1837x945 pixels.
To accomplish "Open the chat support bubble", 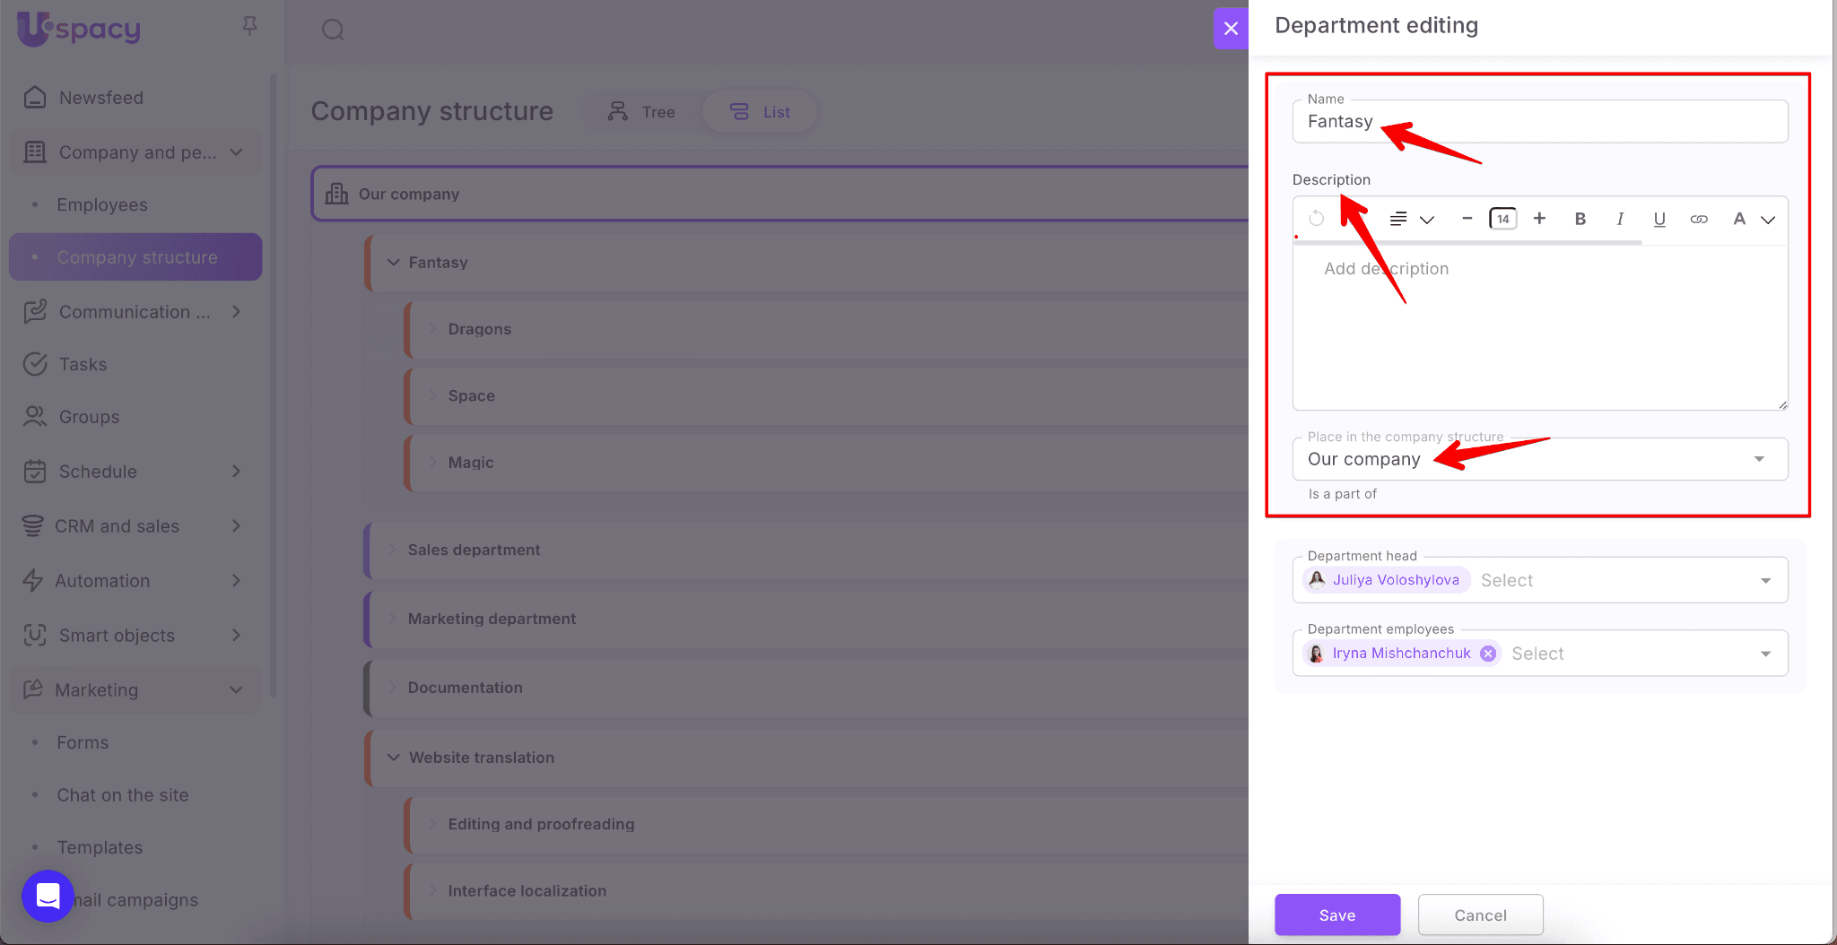I will point(48,896).
